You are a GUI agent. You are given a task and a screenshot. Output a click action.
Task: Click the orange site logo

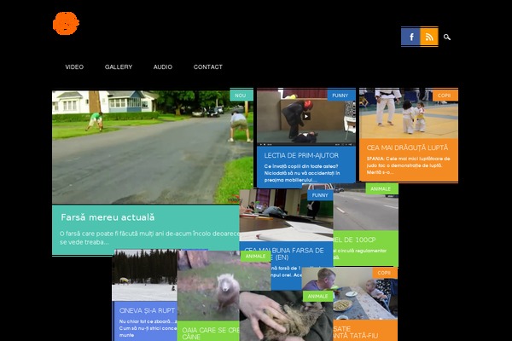pos(66,23)
